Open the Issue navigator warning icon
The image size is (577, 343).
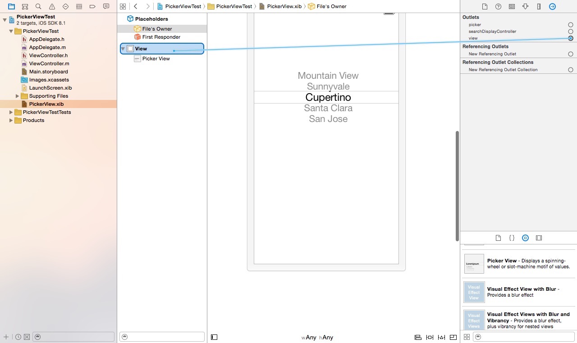pos(52,6)
